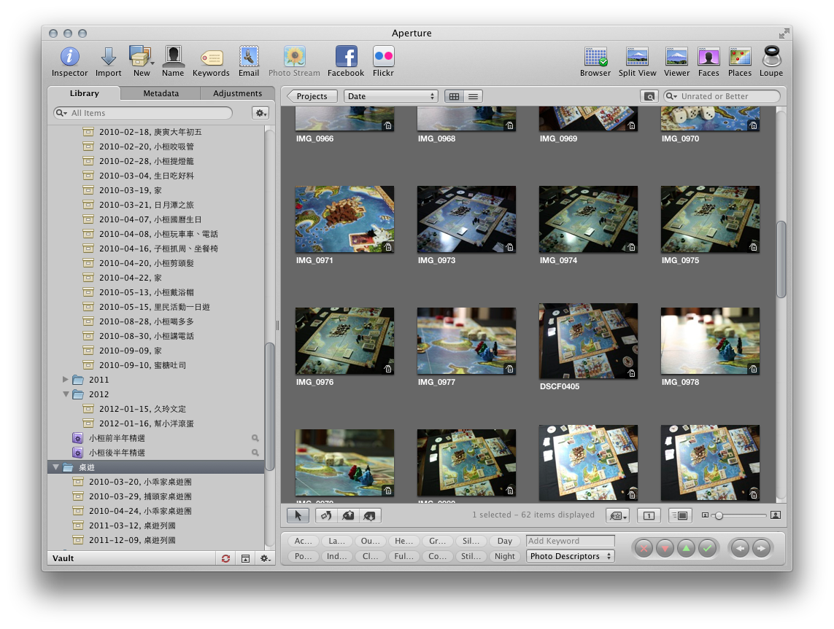The image size is (834, 629).
Task: Switch browser to grid view
Action: [454, 96]
